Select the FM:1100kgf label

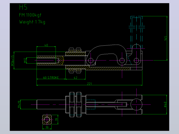[30, 15]
